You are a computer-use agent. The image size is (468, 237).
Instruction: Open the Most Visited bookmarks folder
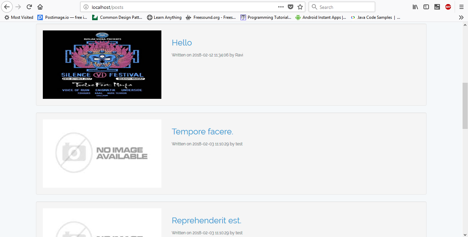(x=19, y=17)
